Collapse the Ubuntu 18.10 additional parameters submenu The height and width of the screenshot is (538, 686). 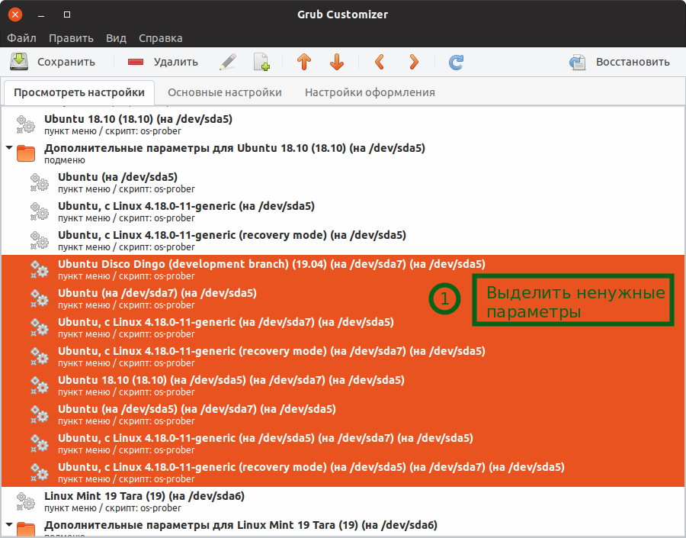(x=9, y=147)
